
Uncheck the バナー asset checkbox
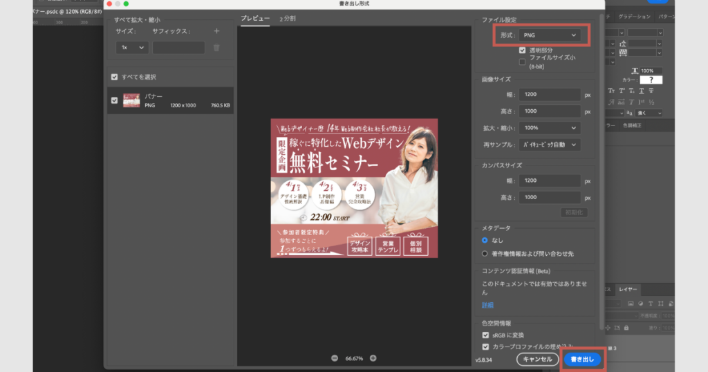(114, 100)
